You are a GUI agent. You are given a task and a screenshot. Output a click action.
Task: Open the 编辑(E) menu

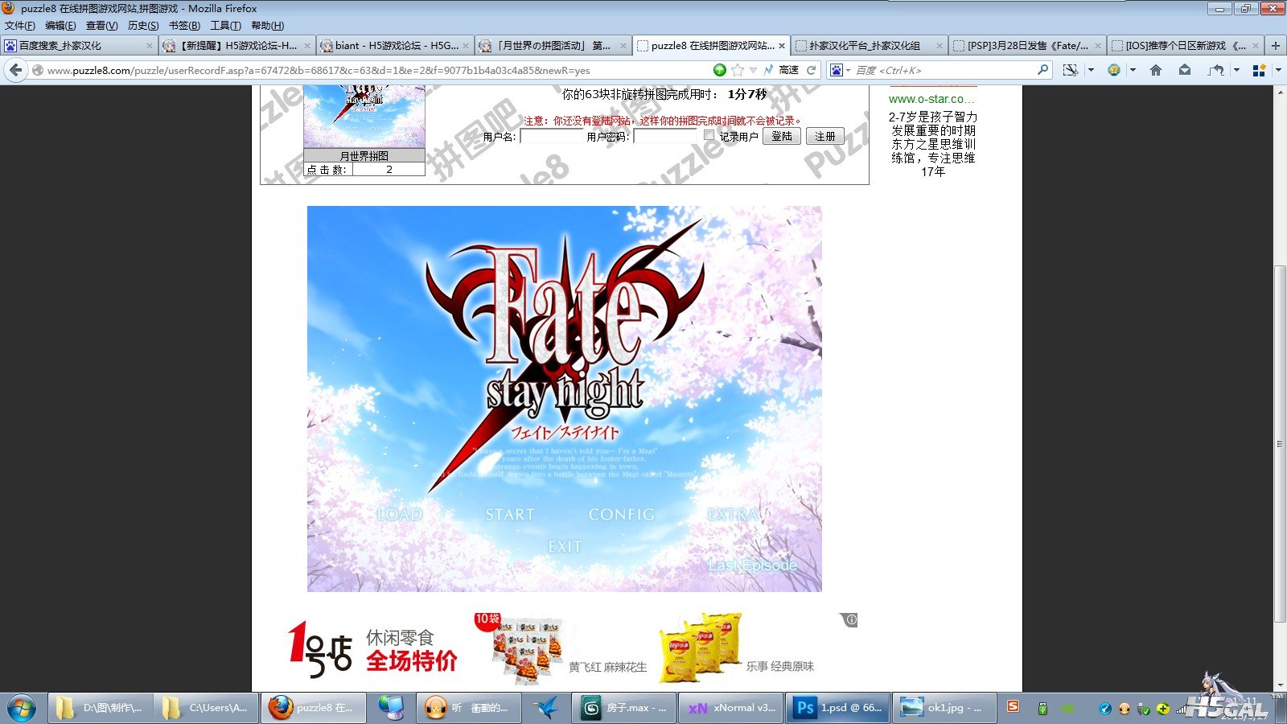pos(60,26)
